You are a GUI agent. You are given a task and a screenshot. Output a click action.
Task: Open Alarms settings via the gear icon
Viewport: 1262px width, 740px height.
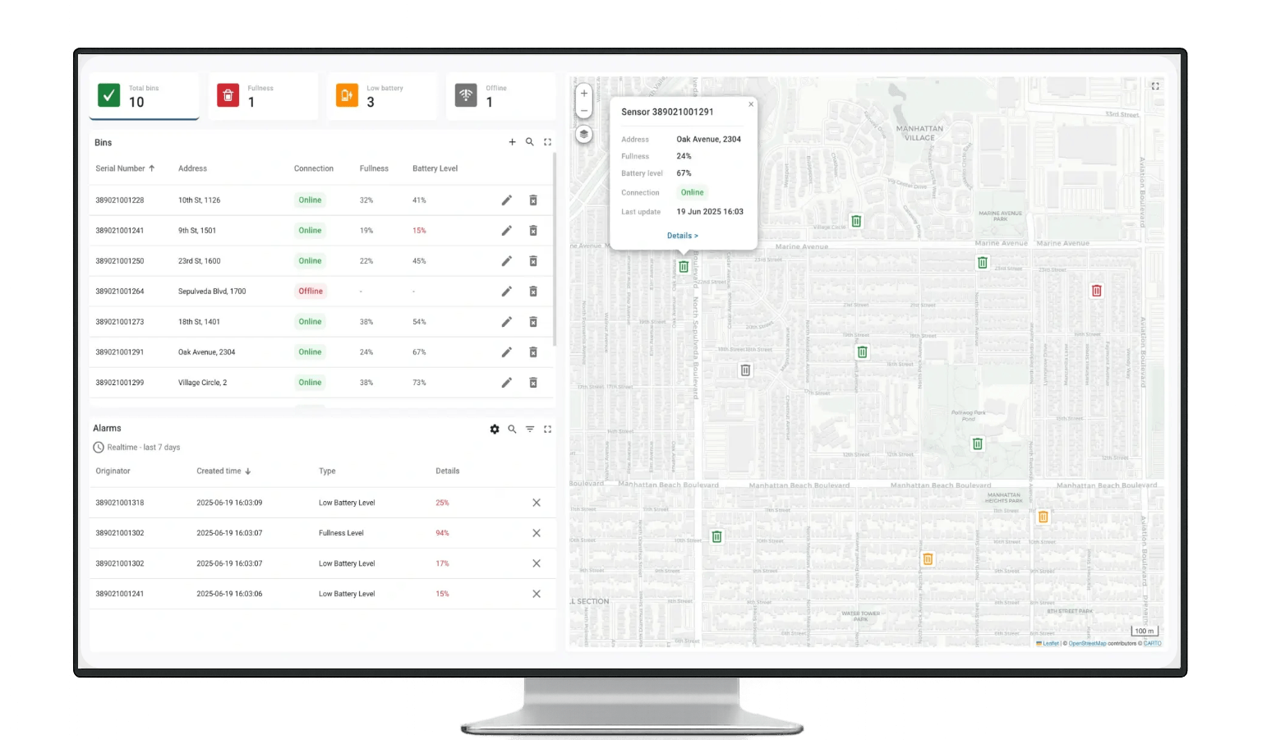click(494, 429)
